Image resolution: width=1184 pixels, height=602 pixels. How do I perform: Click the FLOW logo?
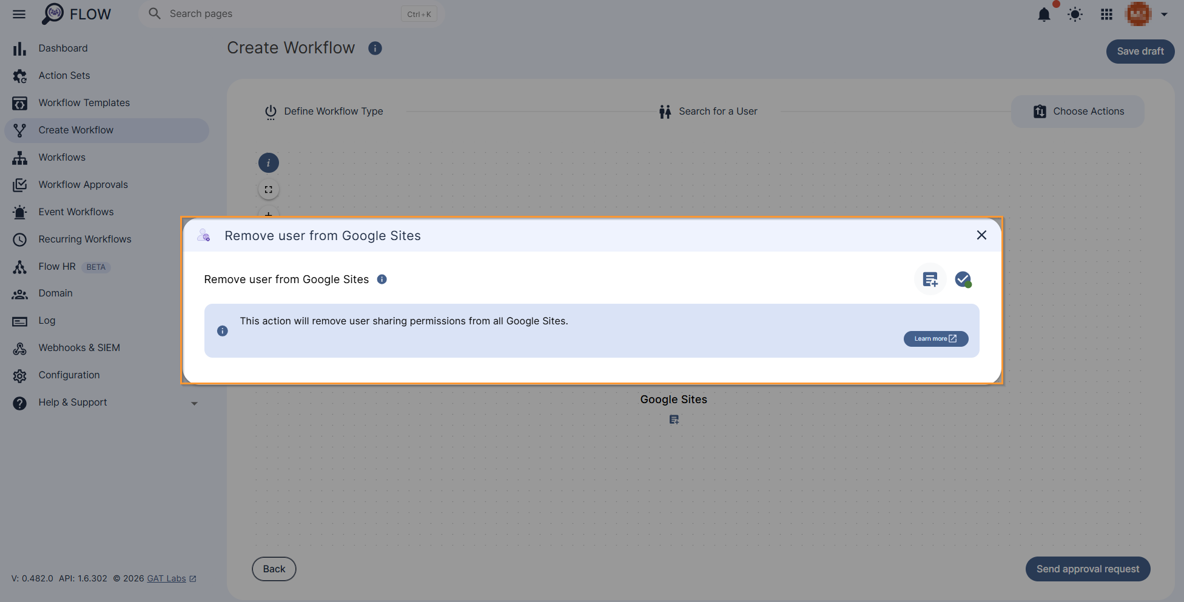tap(76, 14)
